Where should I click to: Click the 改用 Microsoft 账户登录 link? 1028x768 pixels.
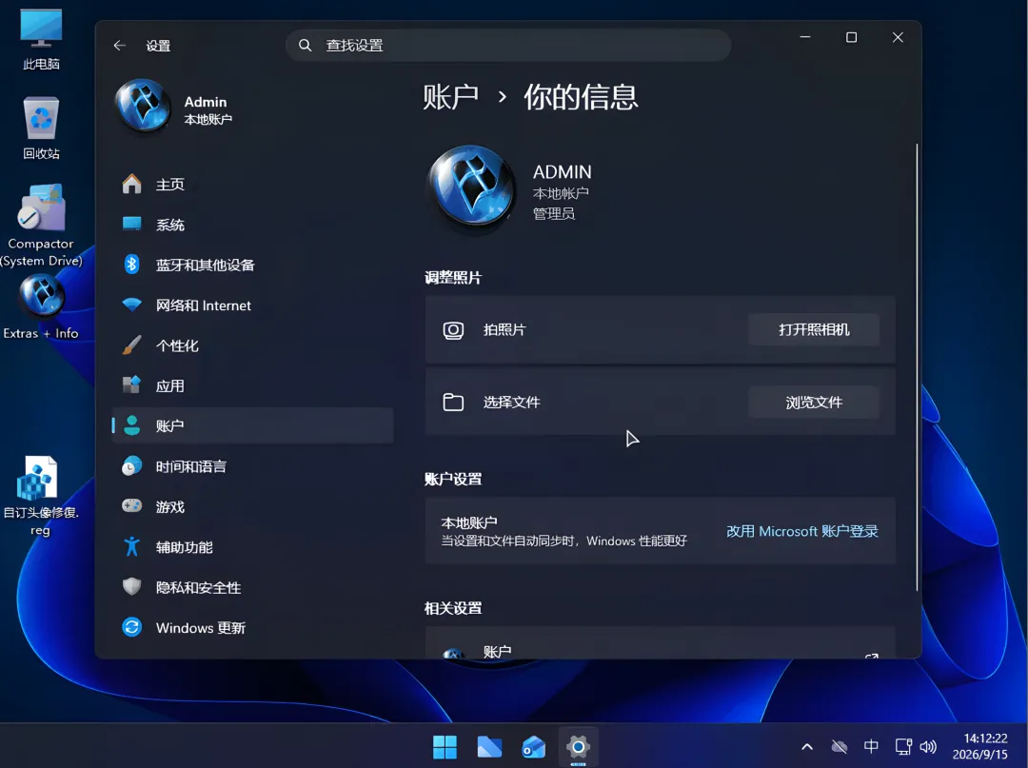pos(801,531)
